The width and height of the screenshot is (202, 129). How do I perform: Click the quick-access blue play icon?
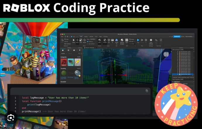click(72, 37)
